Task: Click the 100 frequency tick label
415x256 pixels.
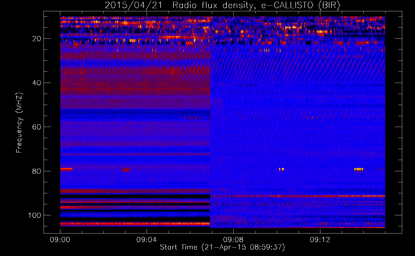Action: [x=34, y=215]
